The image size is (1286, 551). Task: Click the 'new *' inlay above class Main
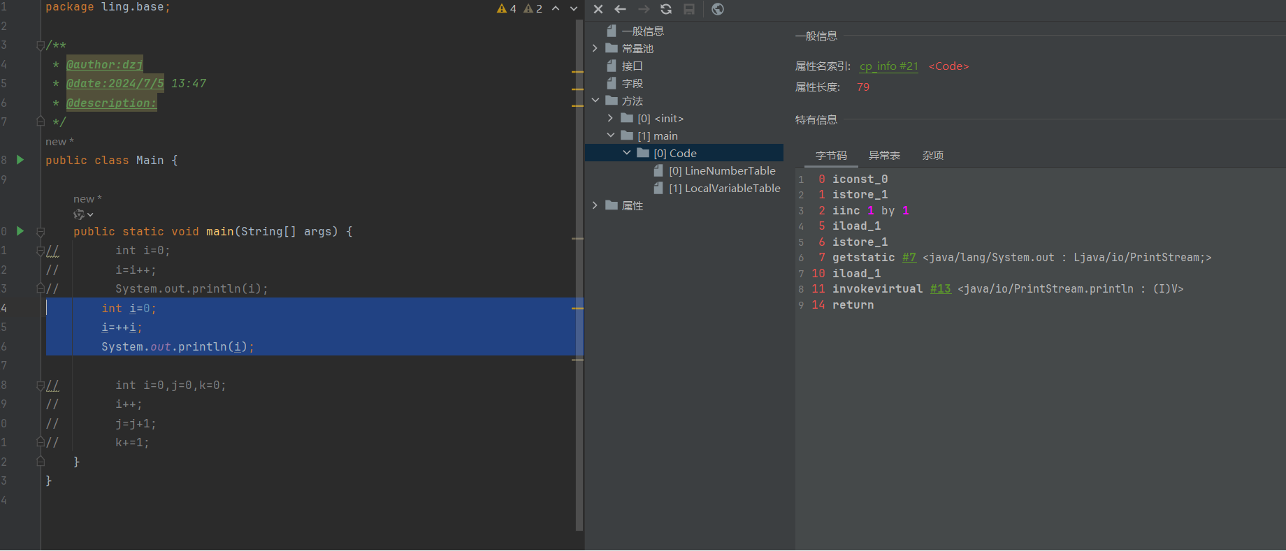point(59,142)
